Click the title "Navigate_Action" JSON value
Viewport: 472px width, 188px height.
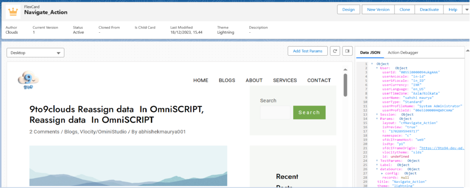click(409, 182)
